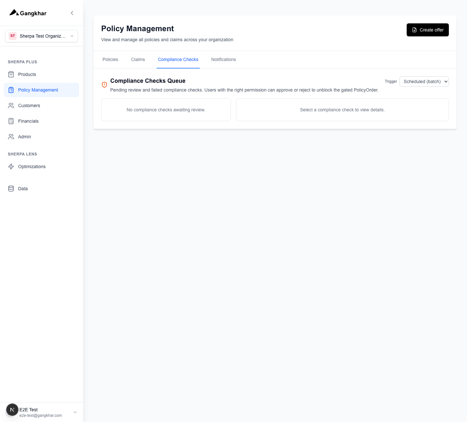Screen dimensions: 467x422
Task: Click the ST organization avatar badge
Action: tap(13, 36)
